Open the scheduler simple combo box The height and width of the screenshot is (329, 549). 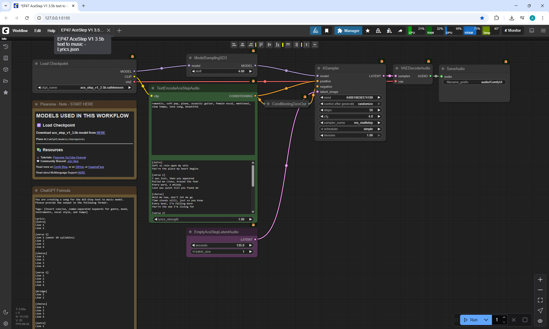click(x=351, y=129)
